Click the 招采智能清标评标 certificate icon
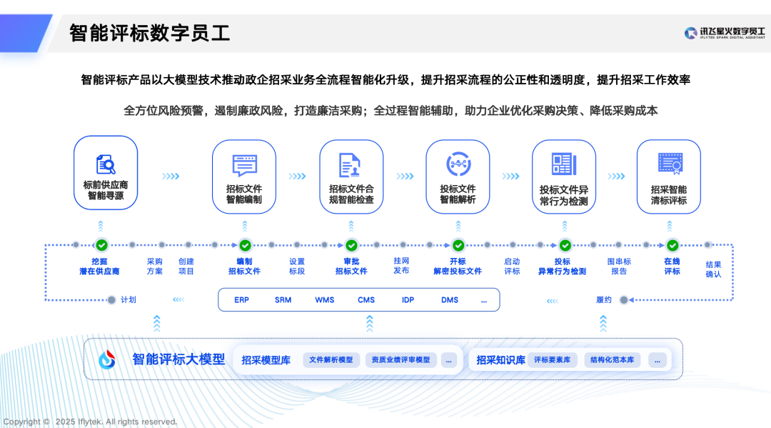The image size is (771, 428). [x=670, y=164]
